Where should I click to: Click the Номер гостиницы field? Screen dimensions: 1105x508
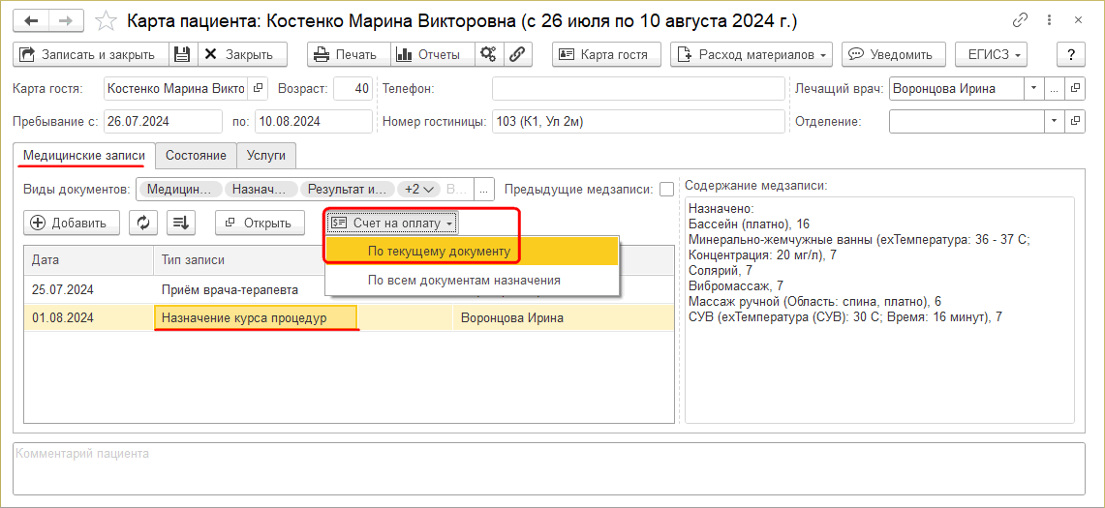(638, 121)
